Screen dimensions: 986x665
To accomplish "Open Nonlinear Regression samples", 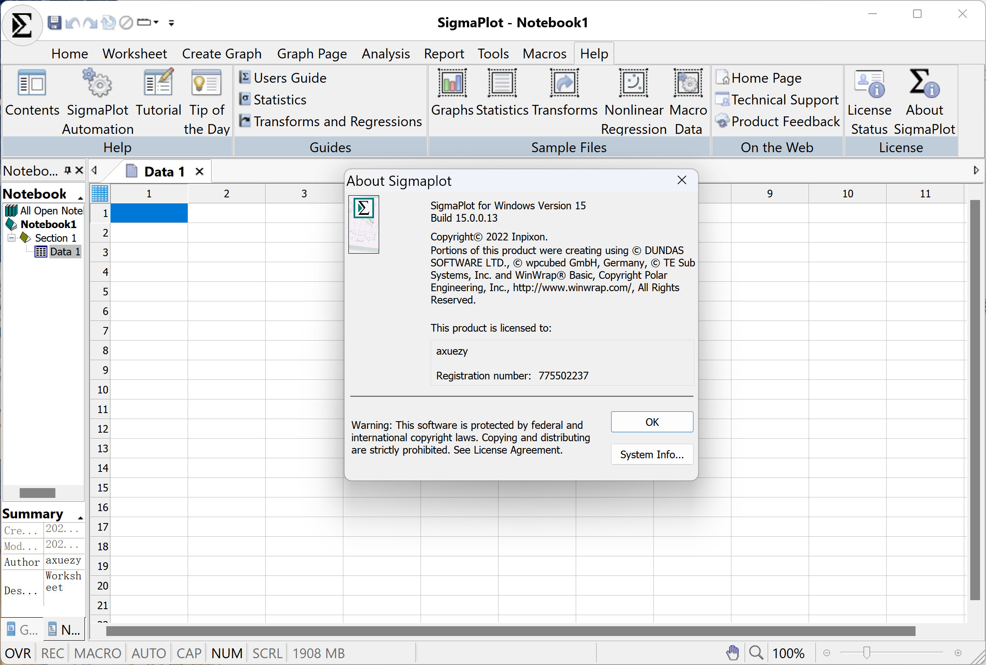I will pos(634,101).
